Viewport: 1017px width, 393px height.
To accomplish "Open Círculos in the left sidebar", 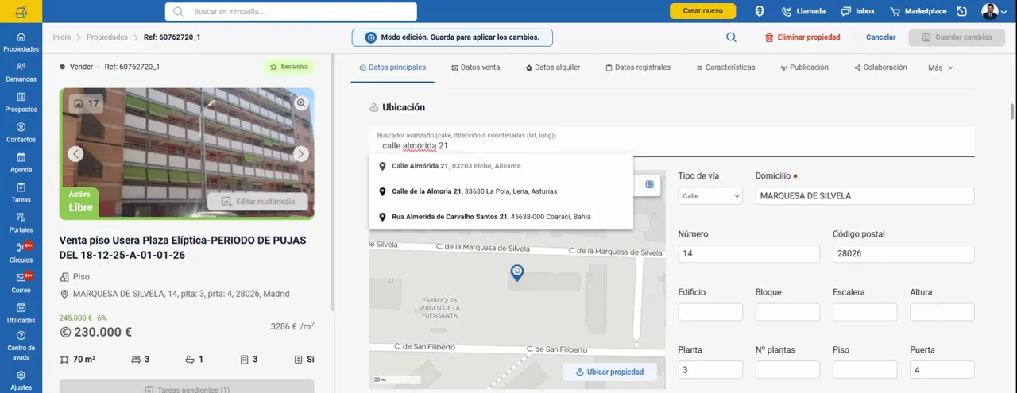I will tap(21, 252).
